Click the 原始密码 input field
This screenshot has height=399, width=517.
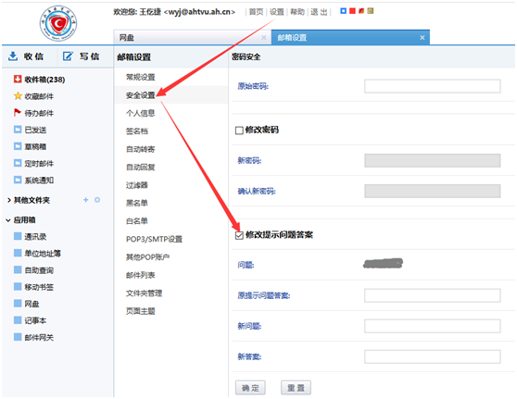point(433,86)
